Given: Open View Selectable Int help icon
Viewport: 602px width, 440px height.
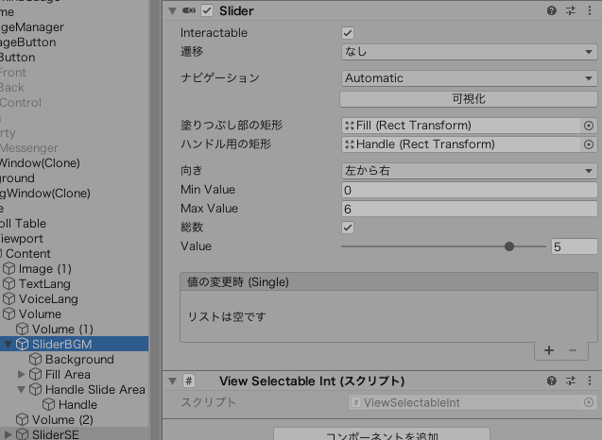Looking at the screenshot, I should (552, 381).
